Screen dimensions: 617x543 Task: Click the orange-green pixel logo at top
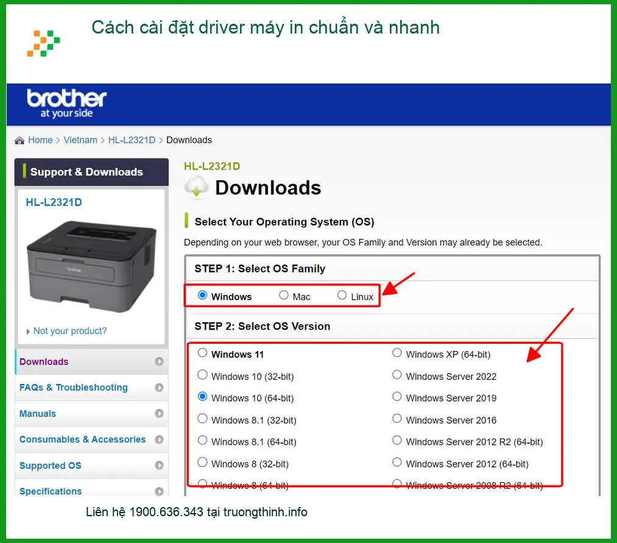pyautogui.click(x=43, y=43)
